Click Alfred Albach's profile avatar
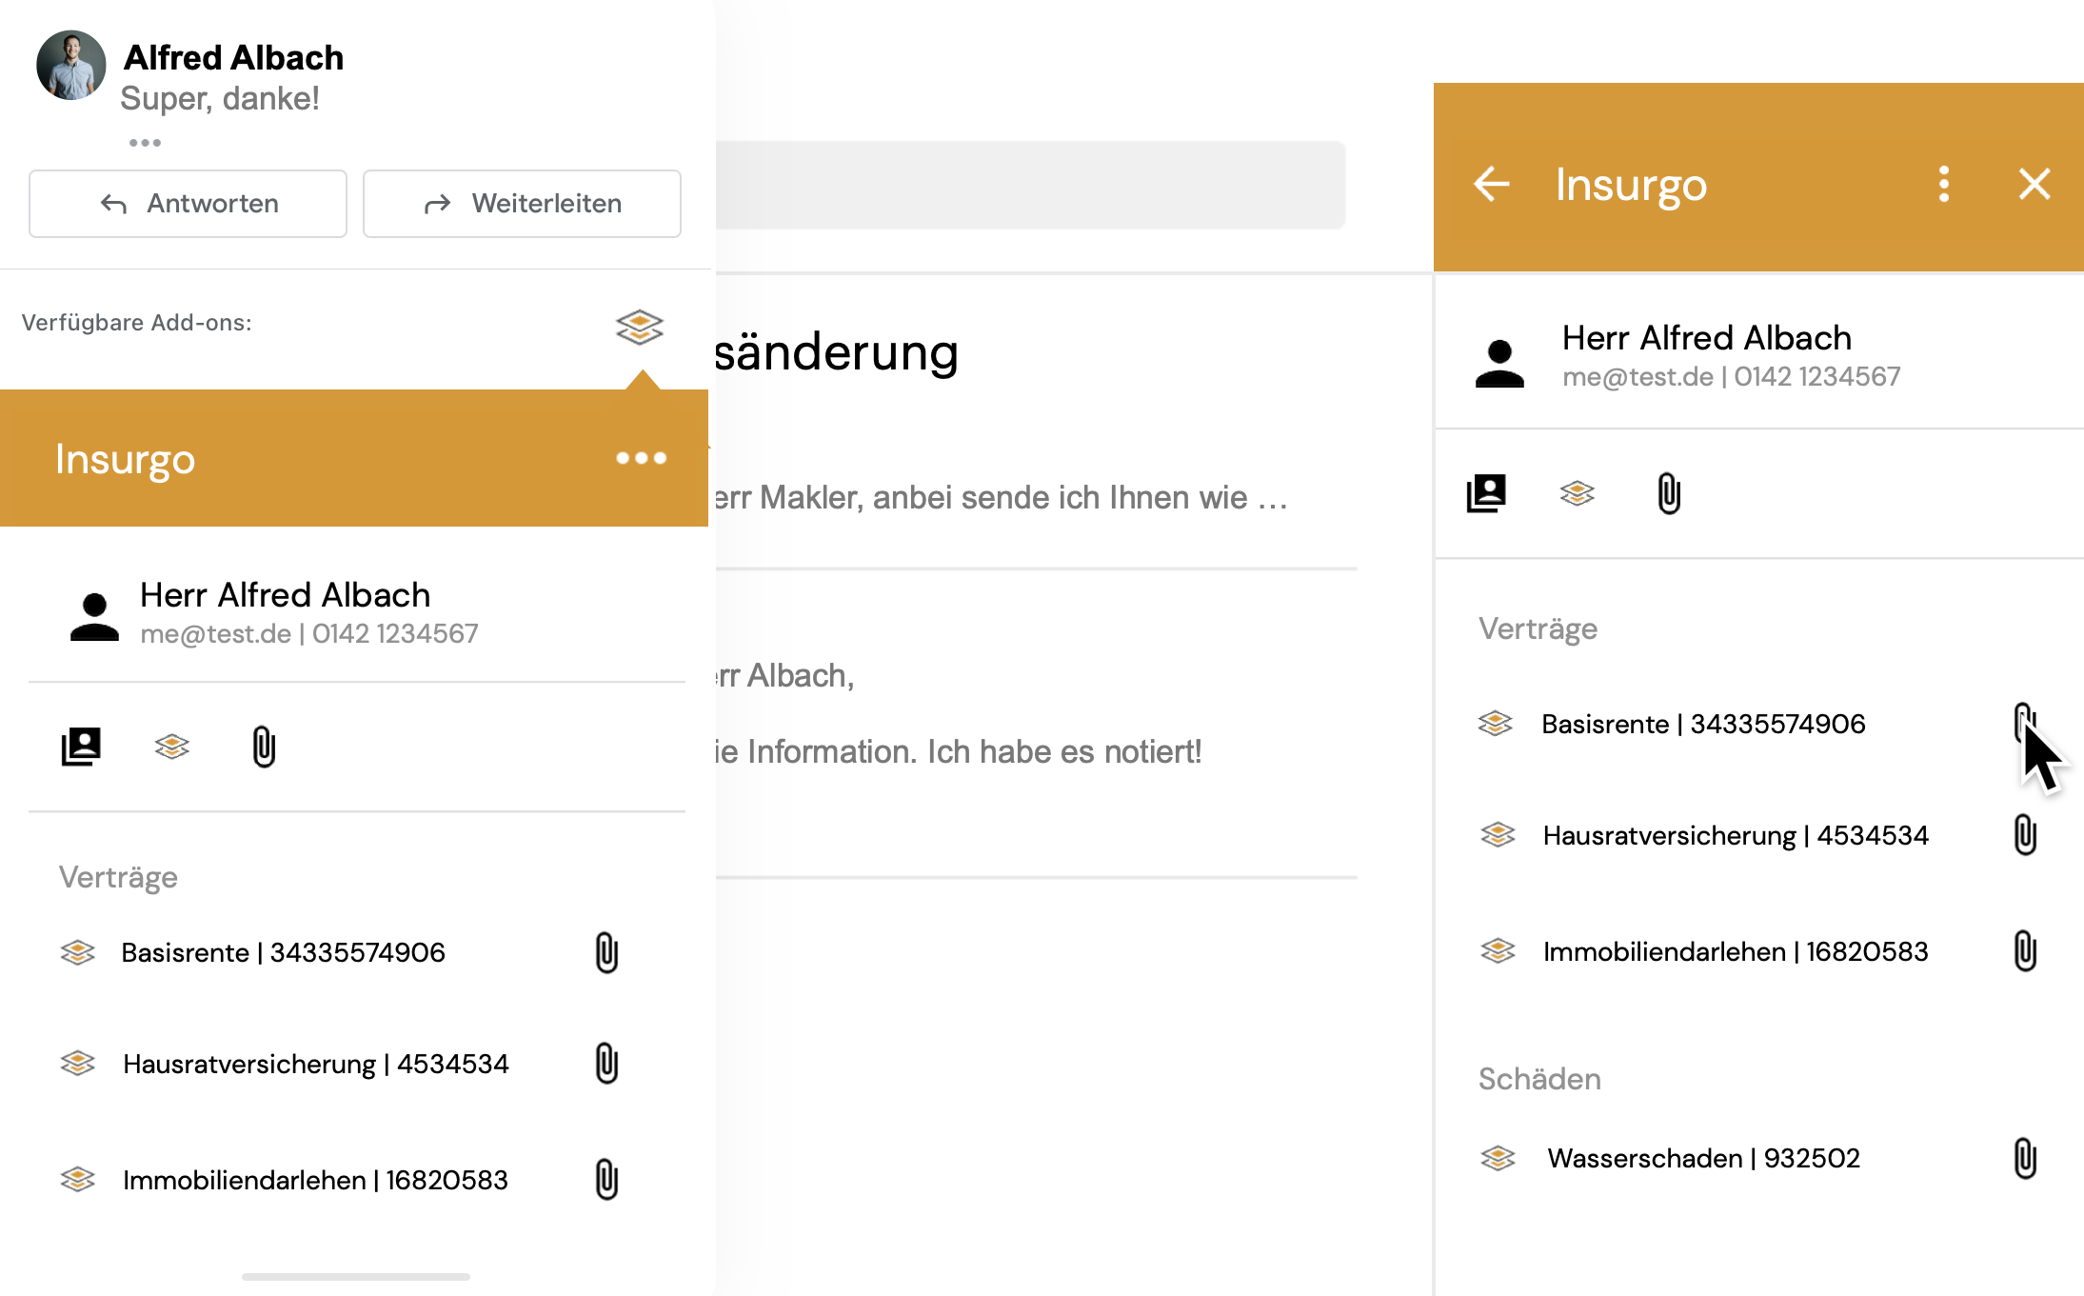The height and width of the screenshot is (1296, 2084). point(71,65)
